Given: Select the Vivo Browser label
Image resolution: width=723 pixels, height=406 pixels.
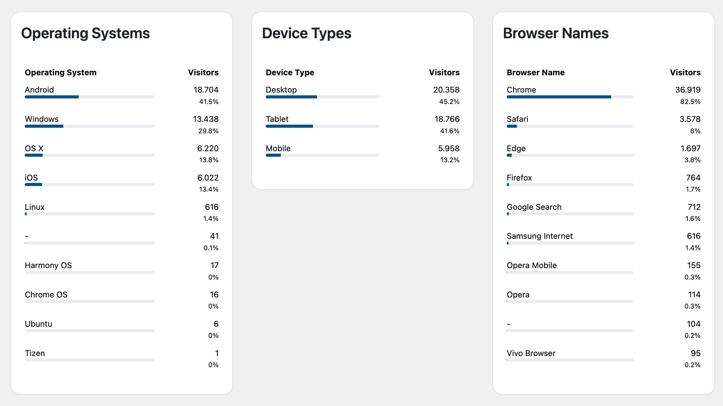Looking at the screenshot, I should [x=531, y=353].
